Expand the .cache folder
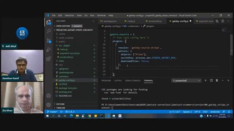Image resolution: width=234 pixels, height=131 pixels. tap(62, 34)
